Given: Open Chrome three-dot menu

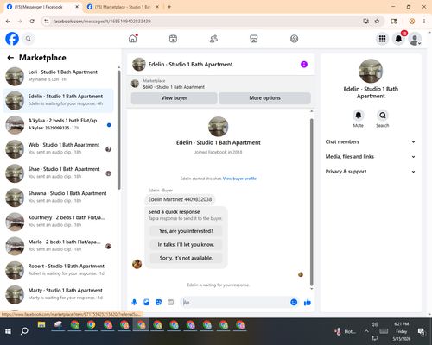Looking at the screenshot, I should pyautogui.click(x=424, y=22).
